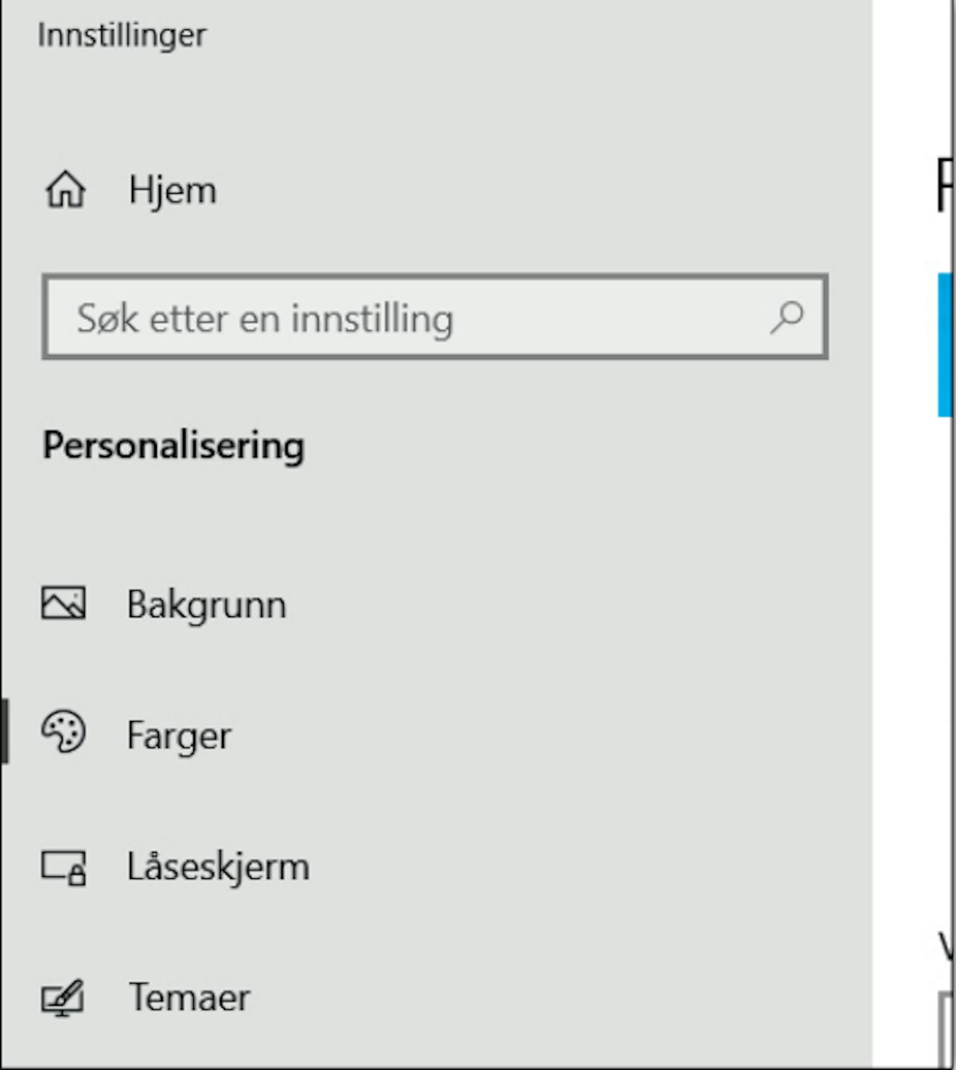Open the Låseskjerm settings section
The image size is (956, 1070).
click(x=436, y=866)
